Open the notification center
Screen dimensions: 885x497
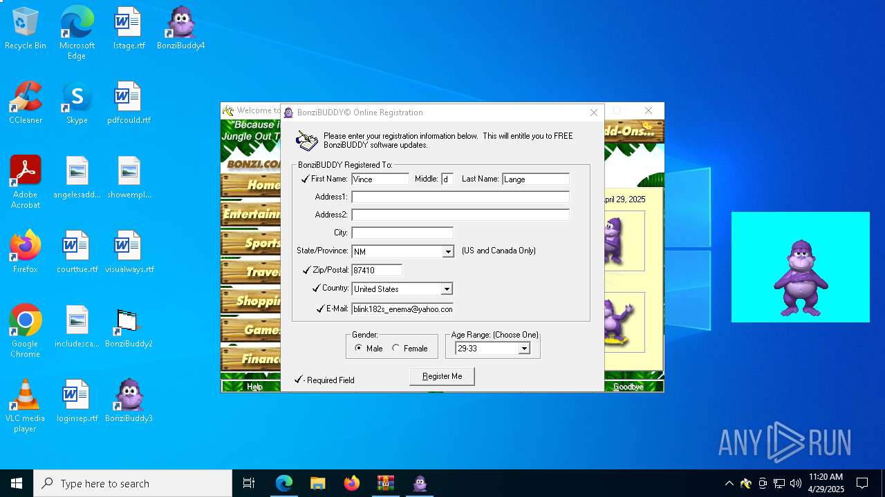(x=862, y=483)
